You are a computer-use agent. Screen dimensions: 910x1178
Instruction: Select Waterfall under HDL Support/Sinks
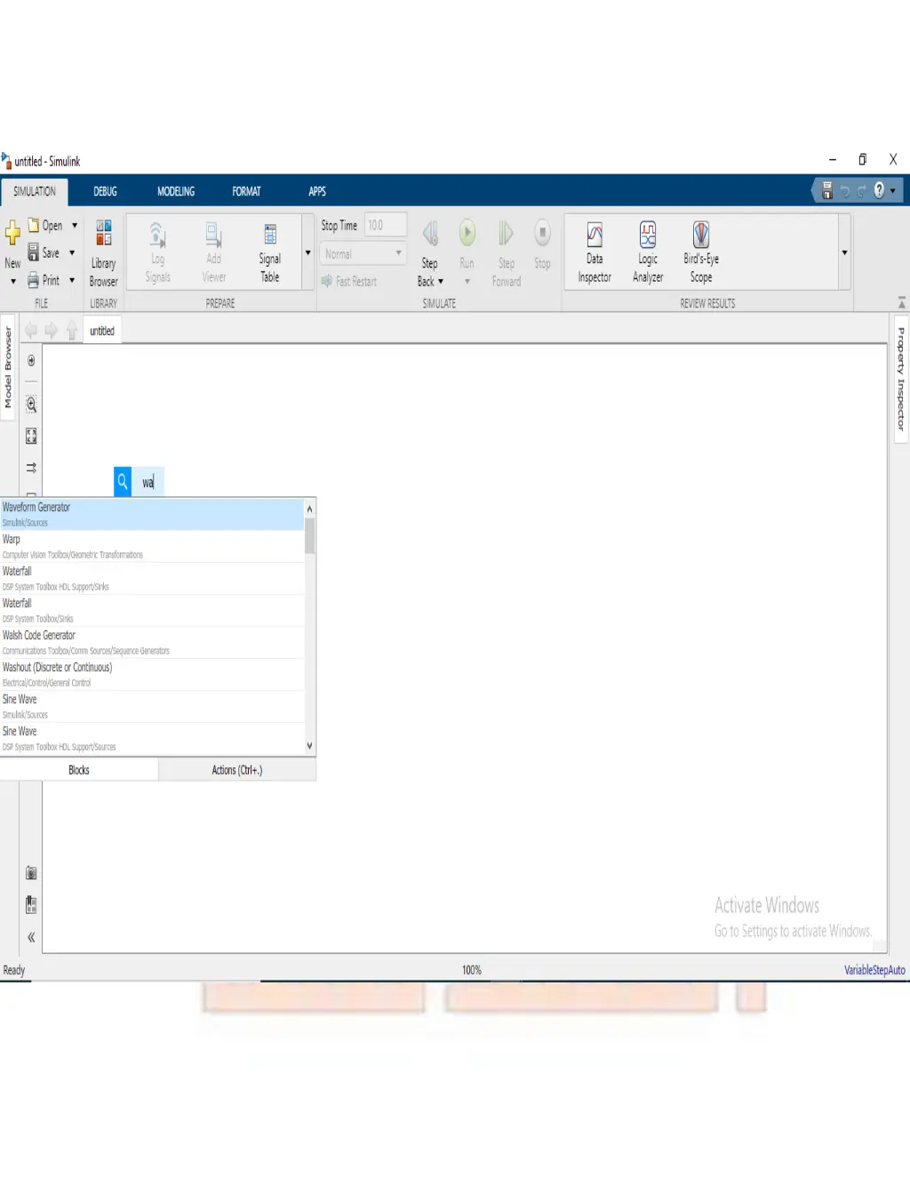(x=152, y=578)
